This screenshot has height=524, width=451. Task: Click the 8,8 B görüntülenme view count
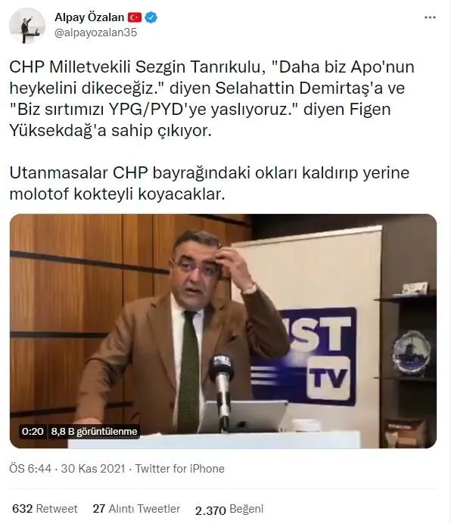94,432
